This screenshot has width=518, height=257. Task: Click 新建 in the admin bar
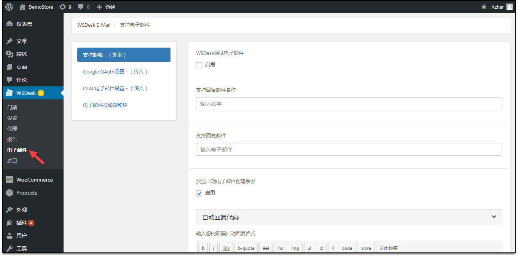[x=110, y=7]
